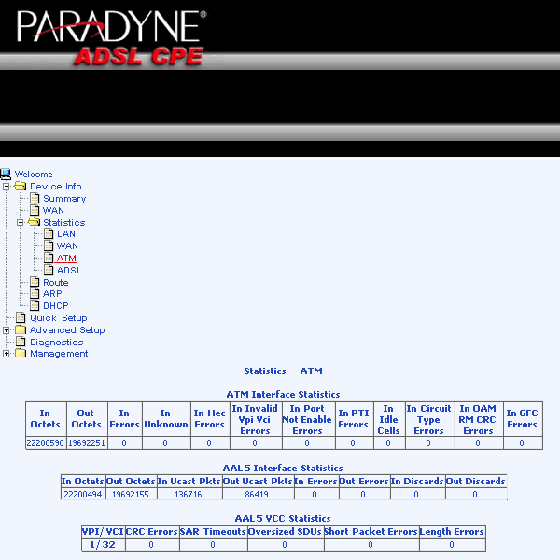This screenshot has height=560, width=560.
Task: Open LAN statistics link
Action: coord(66,234)
